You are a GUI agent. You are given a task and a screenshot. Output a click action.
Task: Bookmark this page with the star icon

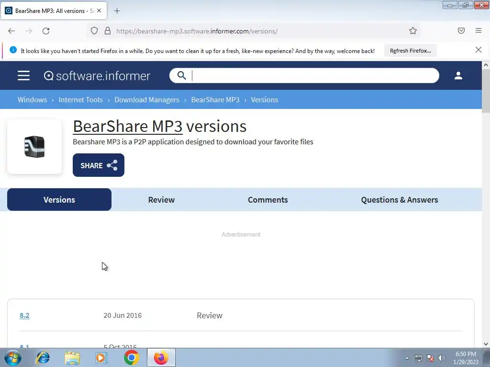[x=413, y=31]
